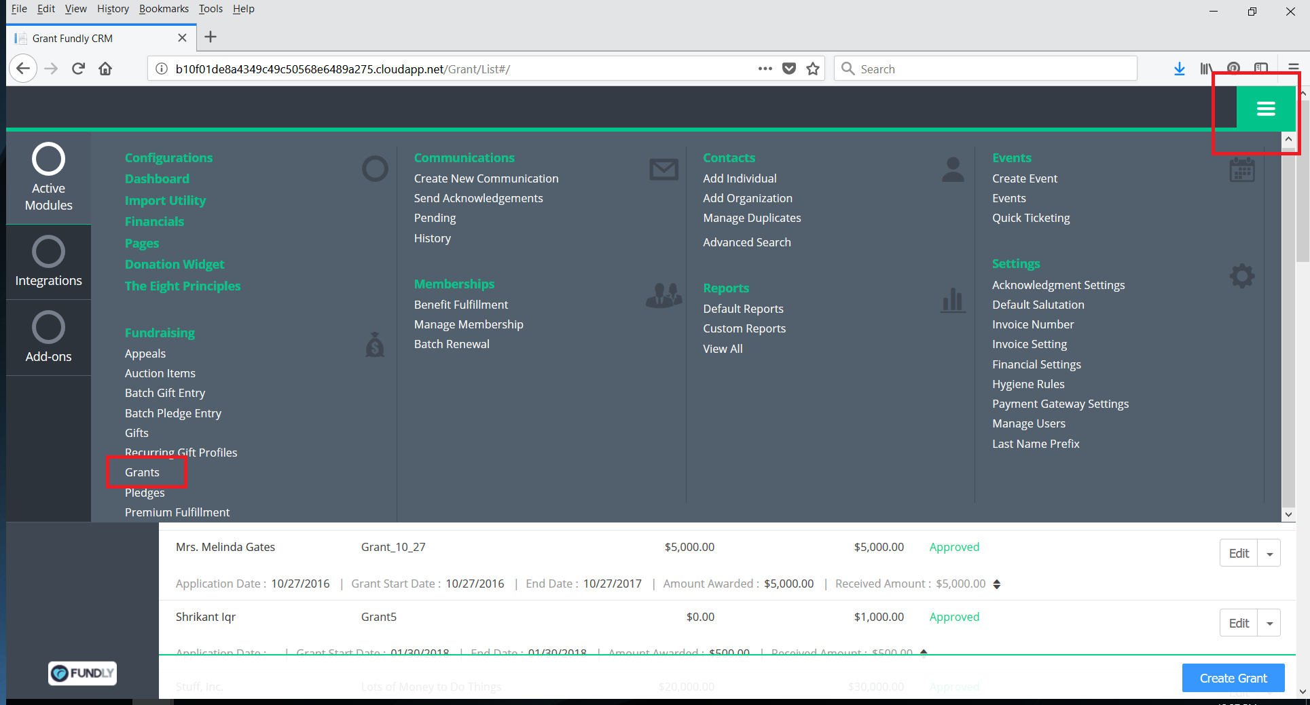Click the green hamburger menu button
This screenshot has height=705, width=1310.
1265,109
